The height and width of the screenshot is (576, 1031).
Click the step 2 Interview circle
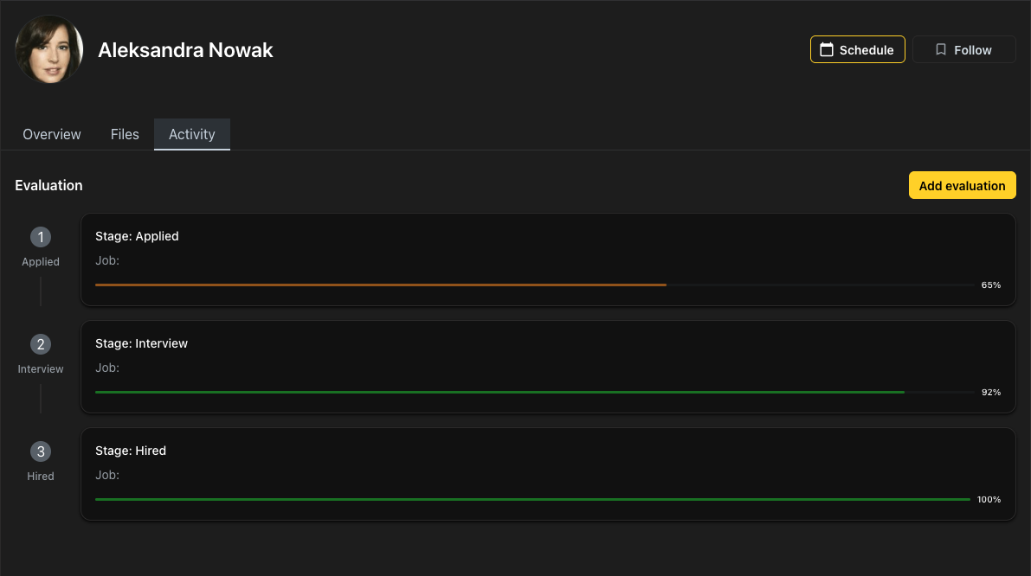point(41,344)
